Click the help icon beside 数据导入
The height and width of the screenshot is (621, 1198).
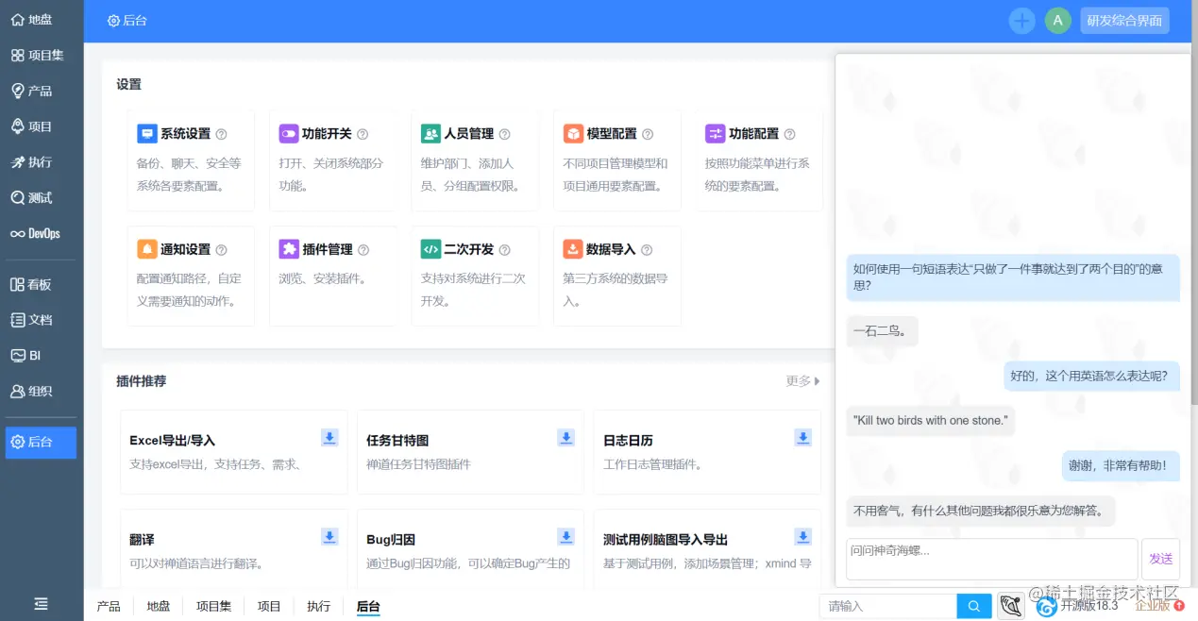point(647,250)
